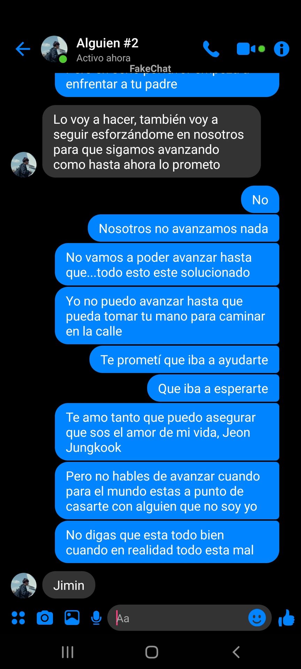The width and height of the screenshot is (301, 669).
Task: Select the received message "Jimin"
Action: (x=69, y=585)
